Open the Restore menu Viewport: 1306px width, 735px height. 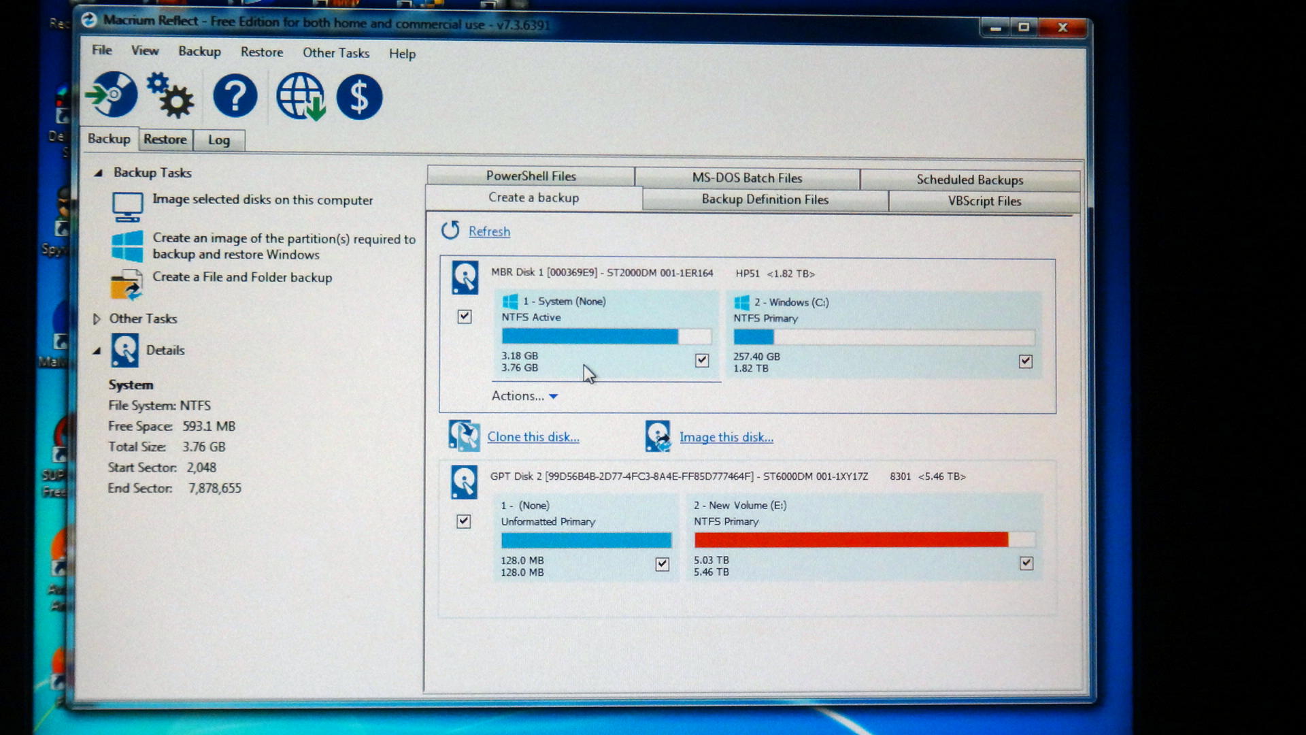tap(262, 52)
